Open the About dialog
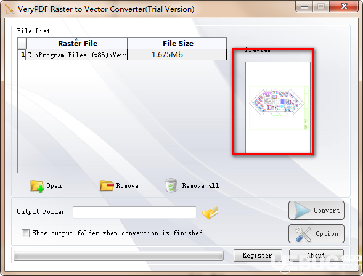 pyautogui.click(x=316, y=255)
